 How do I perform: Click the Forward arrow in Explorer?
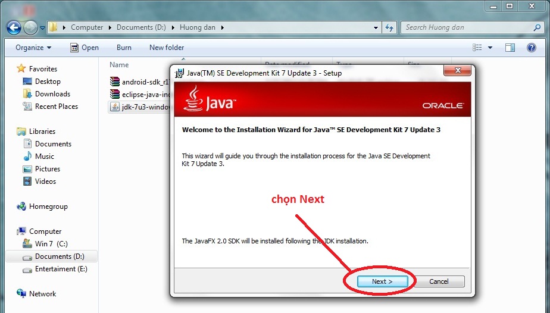[x=30, y=27]
